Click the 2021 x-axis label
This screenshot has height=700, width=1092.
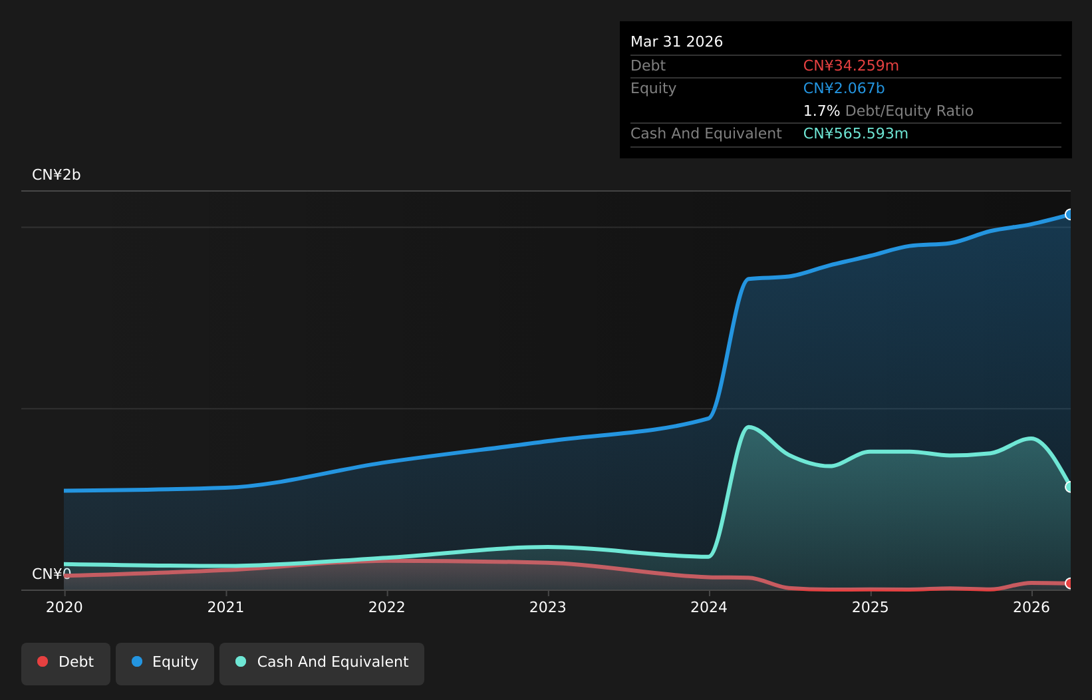(225, 607)
